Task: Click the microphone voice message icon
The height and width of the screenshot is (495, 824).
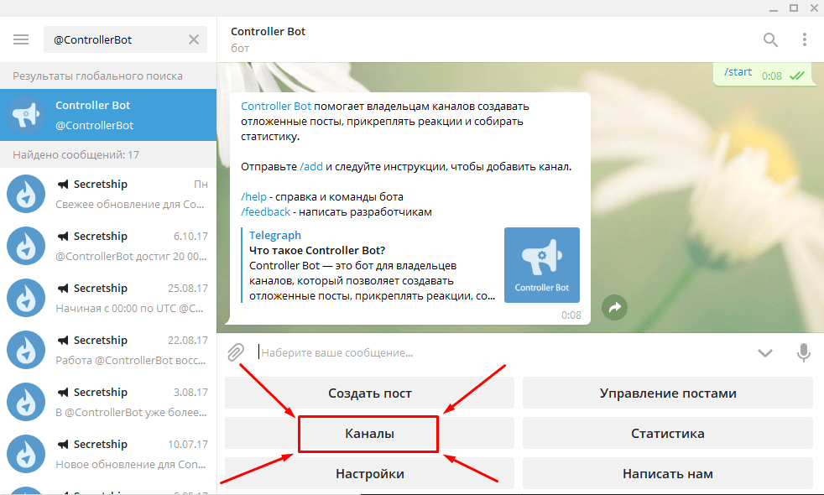Action: click(804, 352)
